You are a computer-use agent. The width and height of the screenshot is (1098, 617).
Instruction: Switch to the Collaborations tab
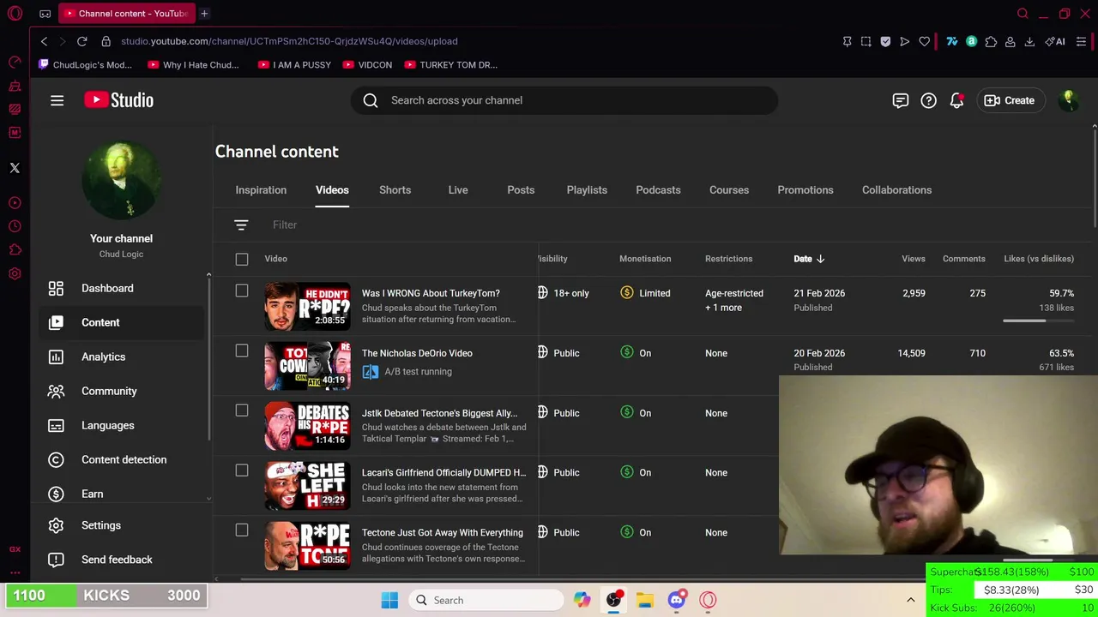pyautogui.click(x=896, y=190)
